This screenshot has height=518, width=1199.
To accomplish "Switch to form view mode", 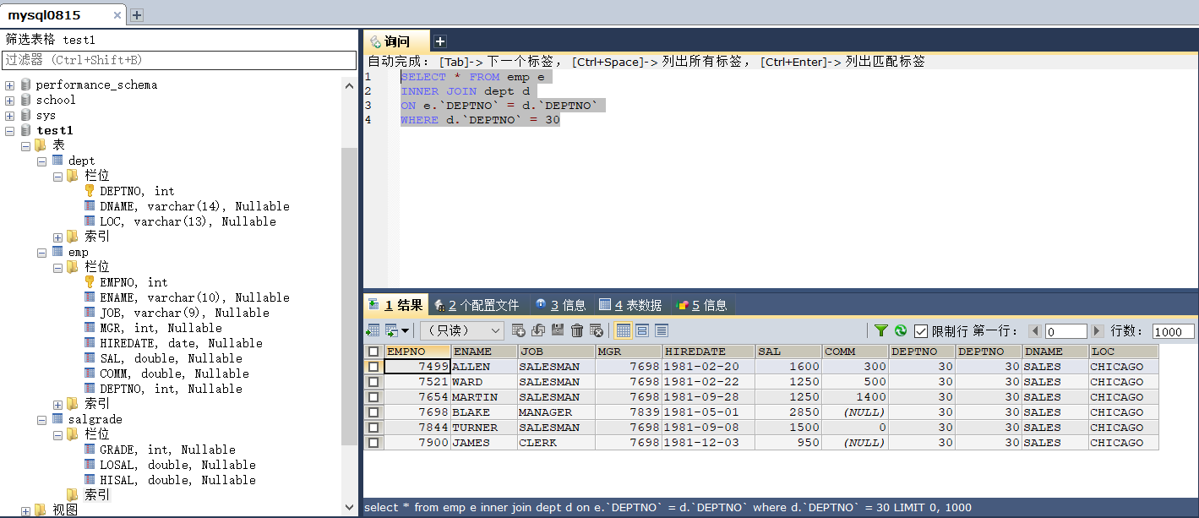I will click(x=642, y=330).
